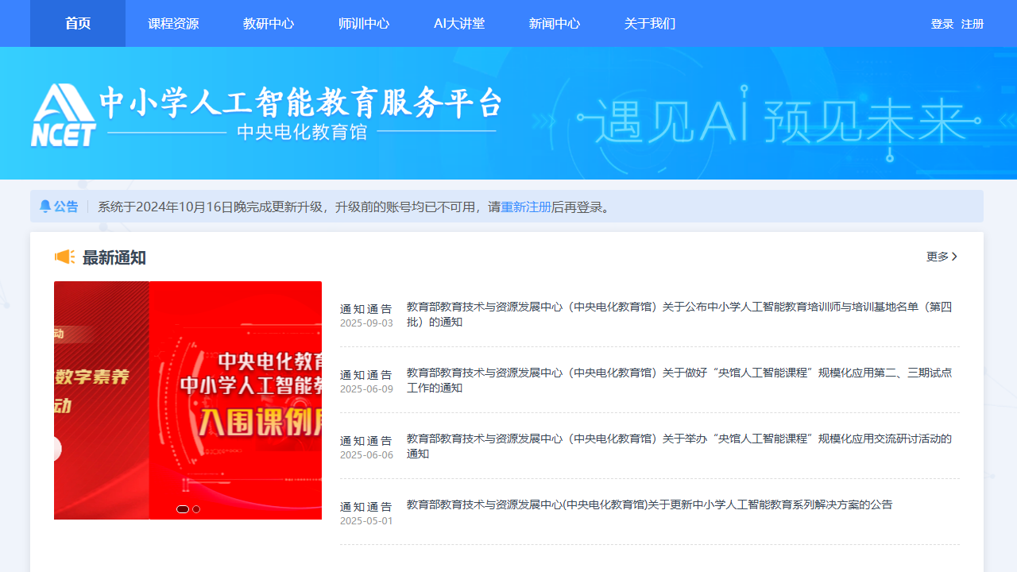The image size is (1017, 572).
Task: Click the carousel's previous slide arrow
Action: 56,449
